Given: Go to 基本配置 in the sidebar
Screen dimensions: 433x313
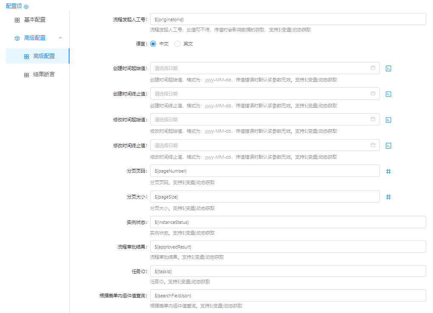Looking at the screenshot, I should click(x=35, y=20).
